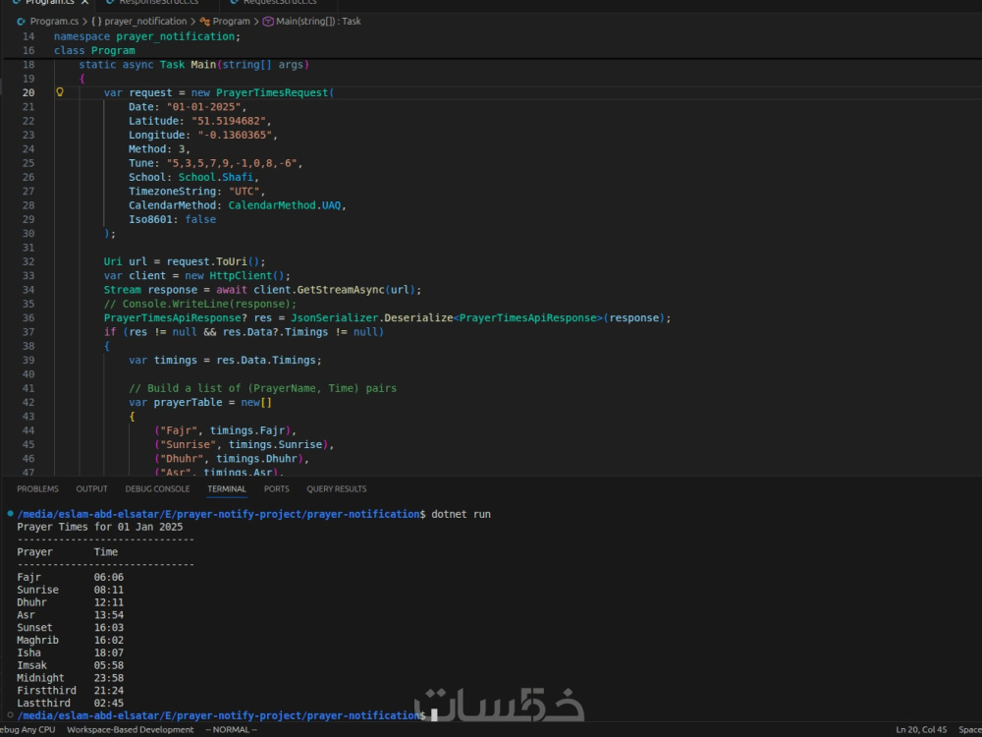Click the "-0.1360365" longitude value
982x737 pixels.
coord(235,135)
